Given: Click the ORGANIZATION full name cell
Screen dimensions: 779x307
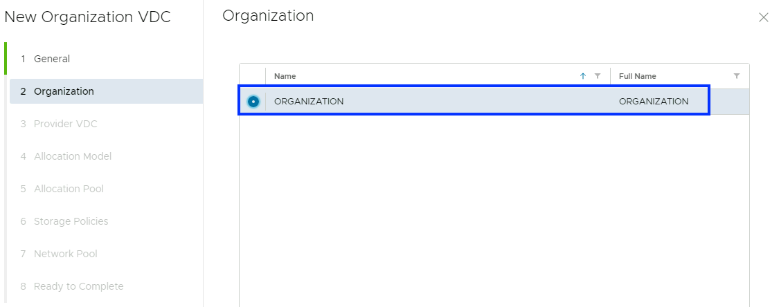Looking at the screenshot, I should 654,102.
